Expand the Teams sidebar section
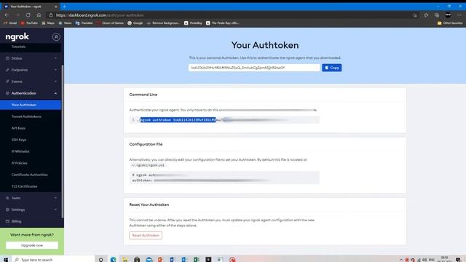Viewport: 466px width, 262px height. [x=31, y=198]
